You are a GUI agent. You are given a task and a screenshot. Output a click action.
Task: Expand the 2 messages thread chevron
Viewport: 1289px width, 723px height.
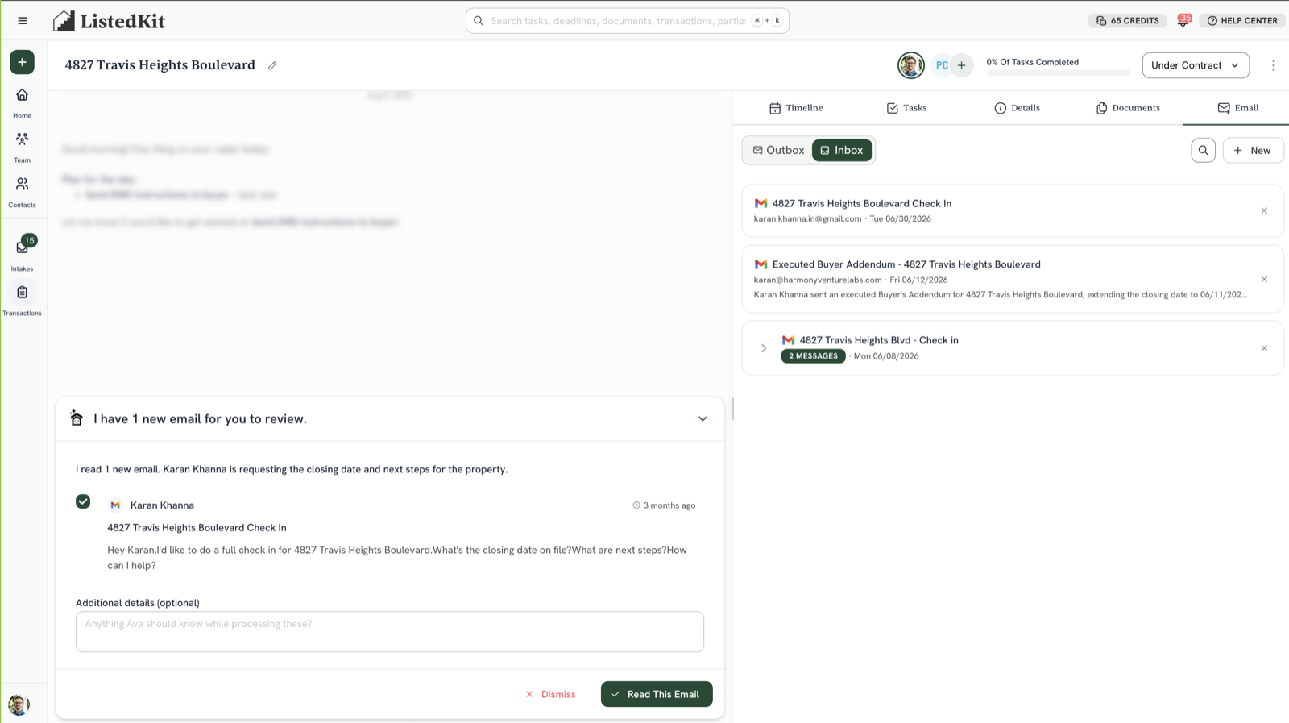click(764, 348)
